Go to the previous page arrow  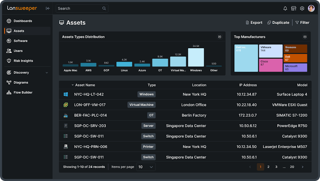250,167
